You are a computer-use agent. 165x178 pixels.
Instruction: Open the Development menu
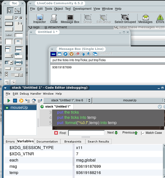tap(82, 9)
